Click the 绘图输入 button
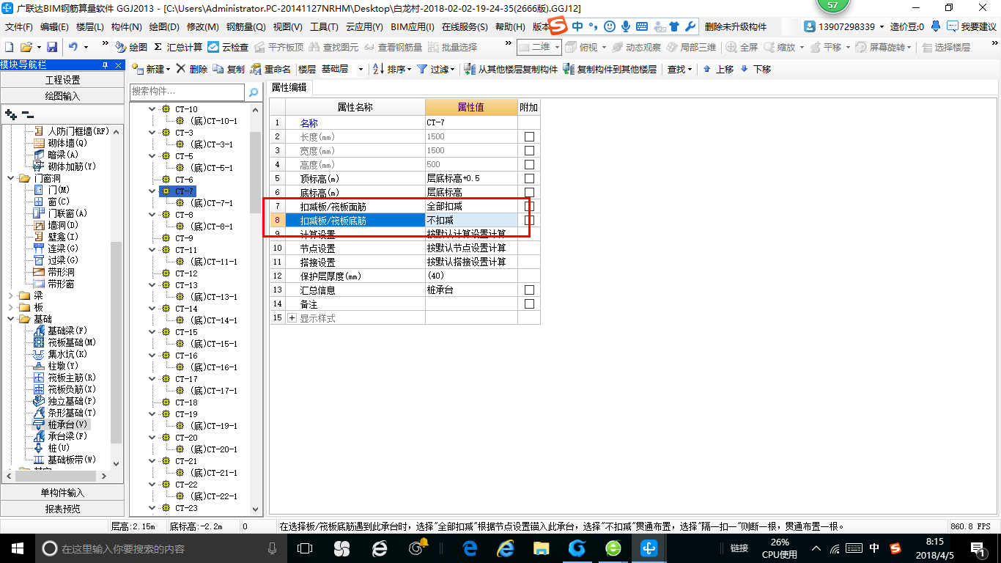This screenshot has width=1001, height=563. point(62,96)
